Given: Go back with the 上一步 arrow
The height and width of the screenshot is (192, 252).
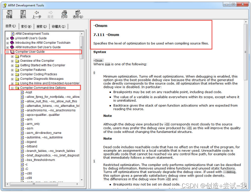Looking at the screenshot, I should coord(37,13).
